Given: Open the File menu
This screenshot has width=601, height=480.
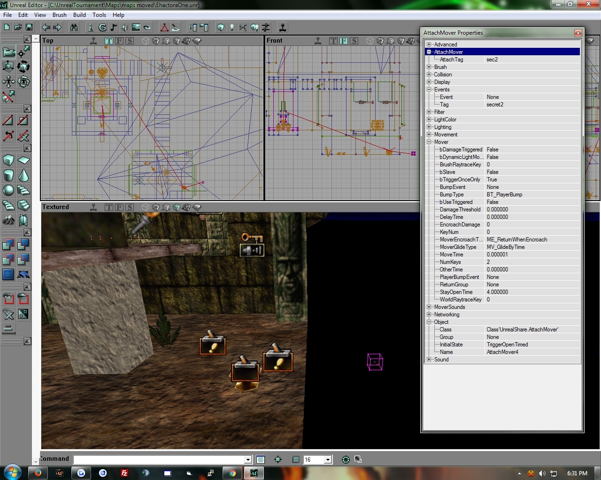Looking at the screenshot, I should point(8,15).
